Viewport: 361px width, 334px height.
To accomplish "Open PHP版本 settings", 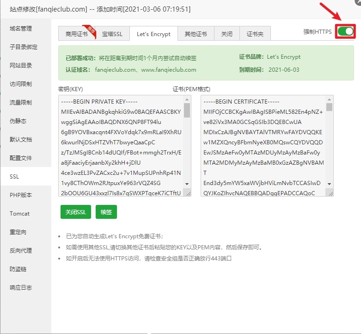I will pyautogui.click(x=26, y=195).
